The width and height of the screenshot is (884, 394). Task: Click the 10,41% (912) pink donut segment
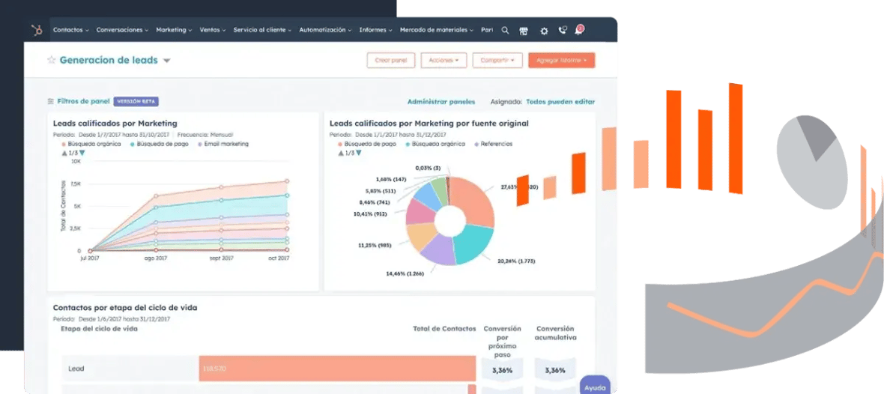point(418,211)
